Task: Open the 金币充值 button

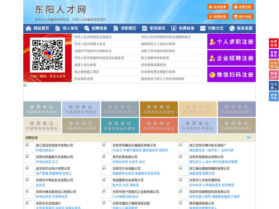Action: [243, 17]
